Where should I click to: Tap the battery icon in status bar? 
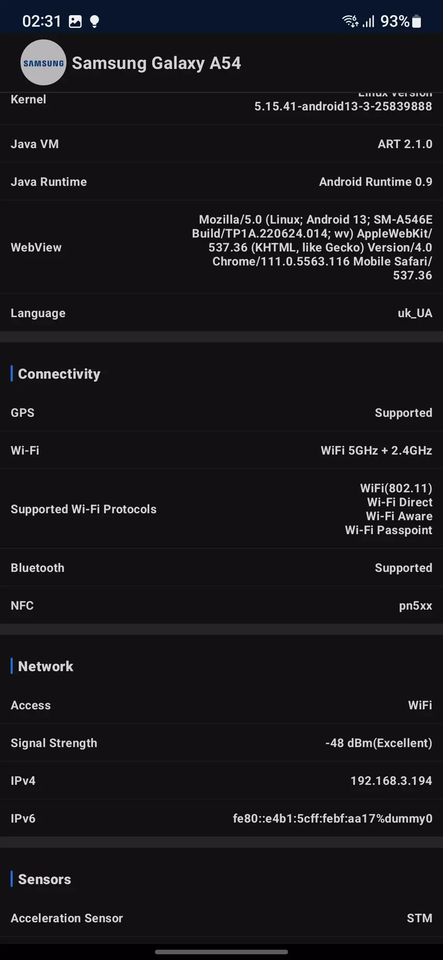click(x=416, y=21)
